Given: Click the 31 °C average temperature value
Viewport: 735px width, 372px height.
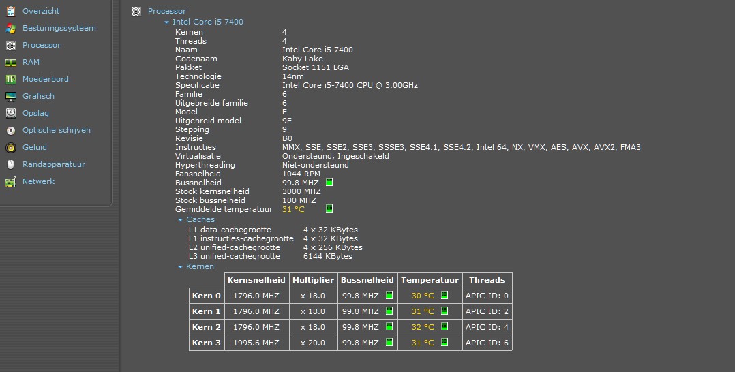Looking at the screenshot, I should (293, 209).
